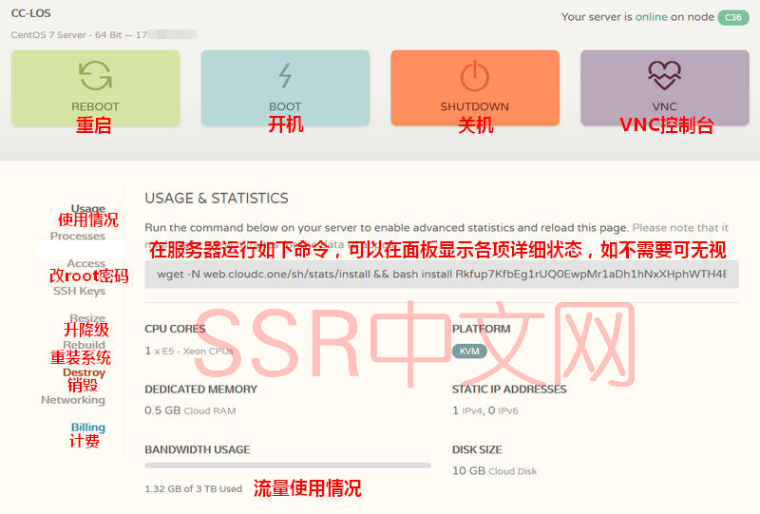Open the Rebuild sidebar option
Viewport: 760px width, 514px height.
[x=84, y=345]
